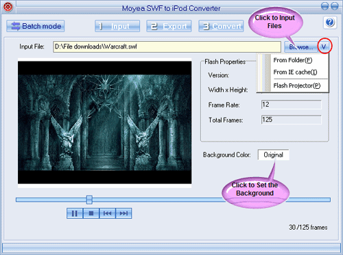Image resolution: width=343 pixels, height=255 pixels.
Task: Click the Flash Properties group label
Action: (225, 62)
